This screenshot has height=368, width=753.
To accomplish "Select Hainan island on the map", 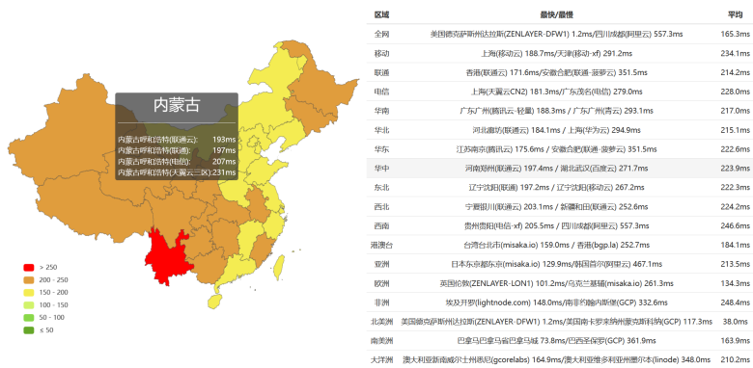I will click(215, 302).
